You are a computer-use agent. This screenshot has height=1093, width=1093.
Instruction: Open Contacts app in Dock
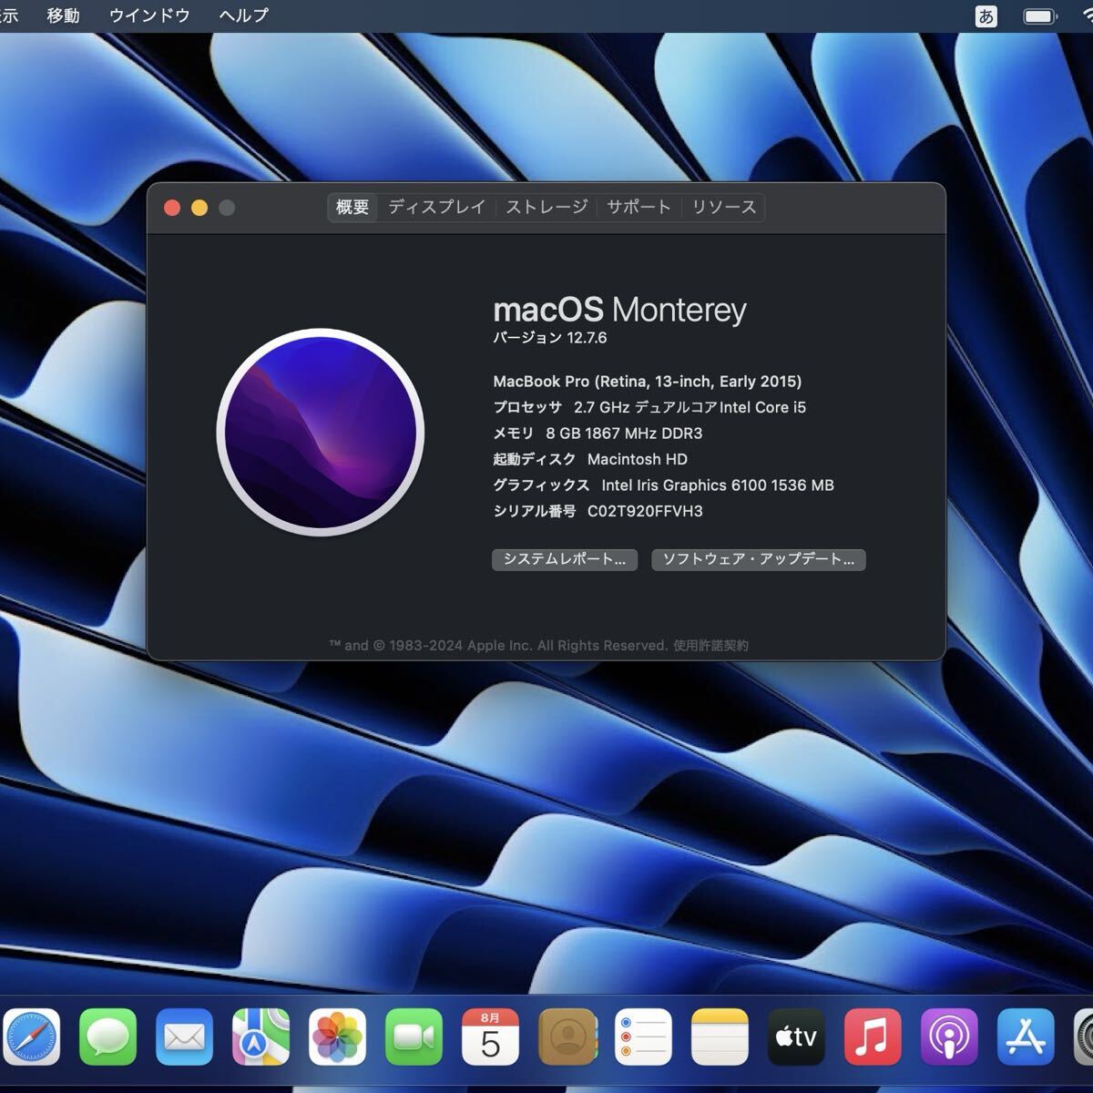tap(567, 1037)
